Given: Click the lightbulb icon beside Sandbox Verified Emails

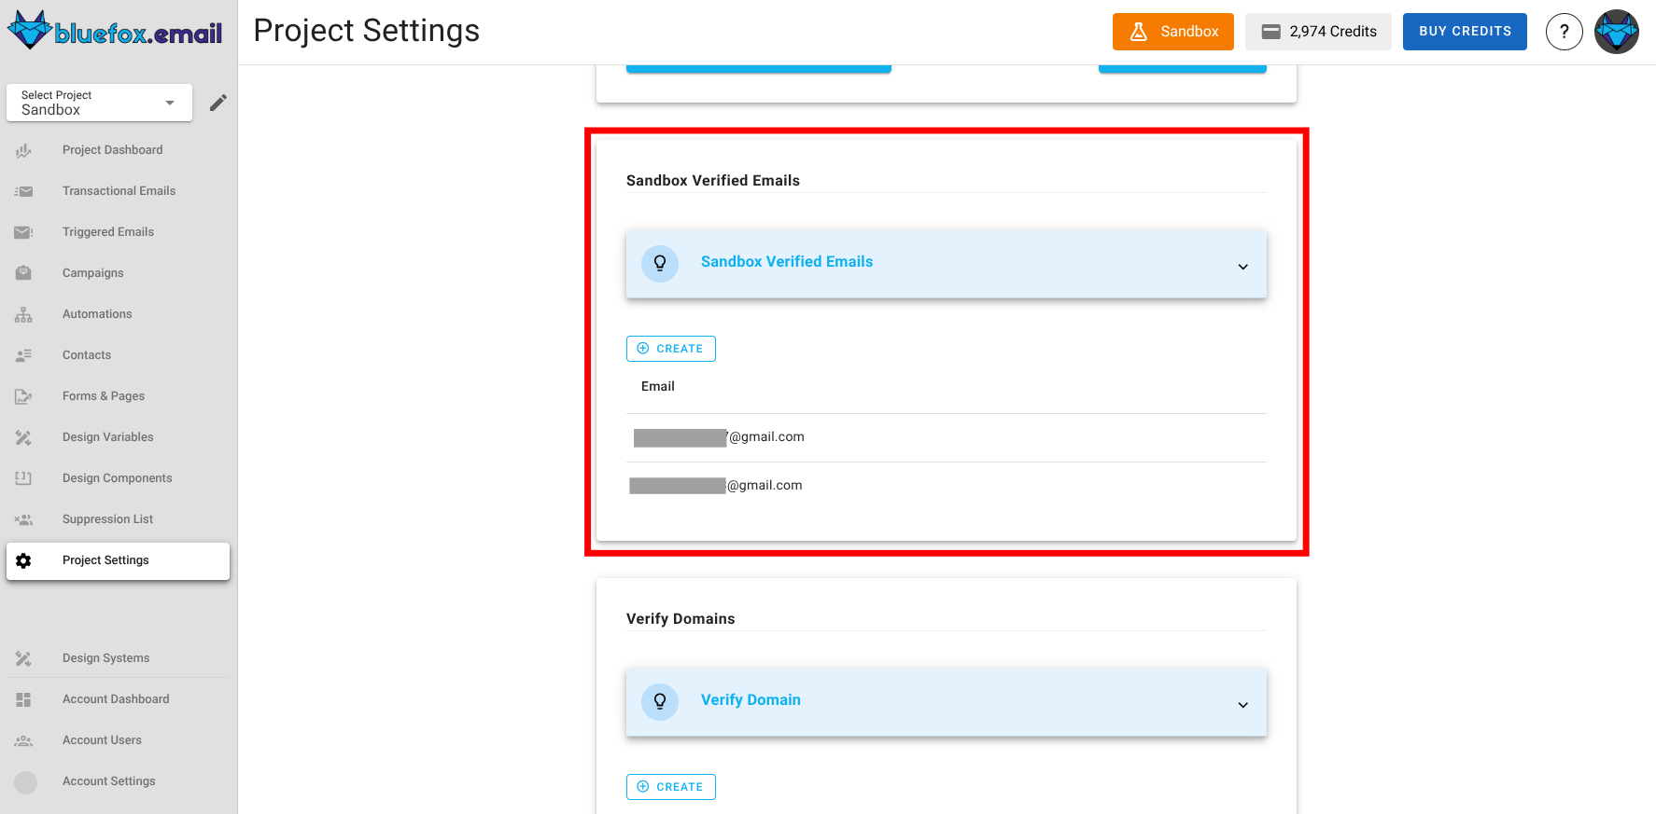Looking at the screenshot, I should click(x=659, y=263).
